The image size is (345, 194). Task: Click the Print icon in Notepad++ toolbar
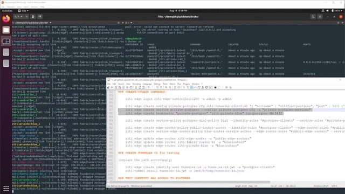point(131,87)
